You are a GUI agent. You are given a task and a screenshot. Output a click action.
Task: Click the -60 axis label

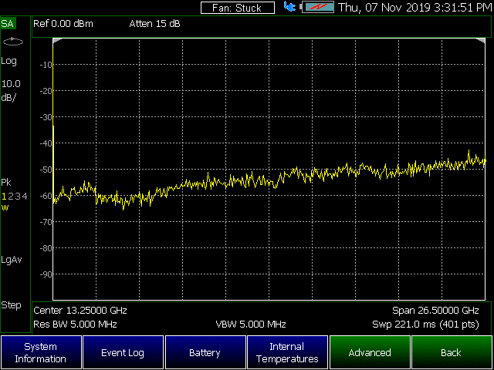point(46,196)
